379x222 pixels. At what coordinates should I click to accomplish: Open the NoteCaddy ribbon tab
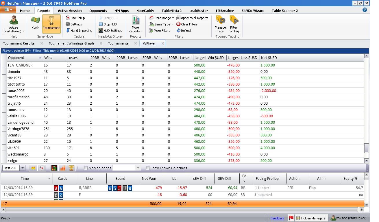click(145, 11)
